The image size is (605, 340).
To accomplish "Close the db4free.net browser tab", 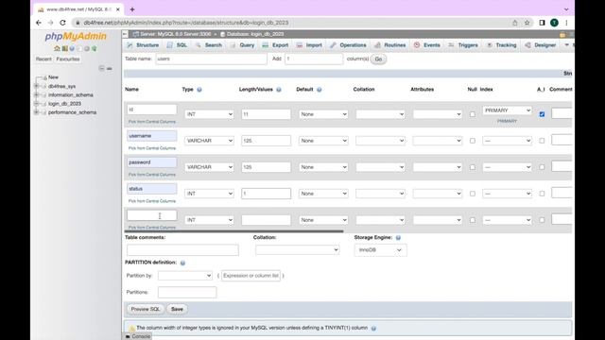I will point(117,9).
